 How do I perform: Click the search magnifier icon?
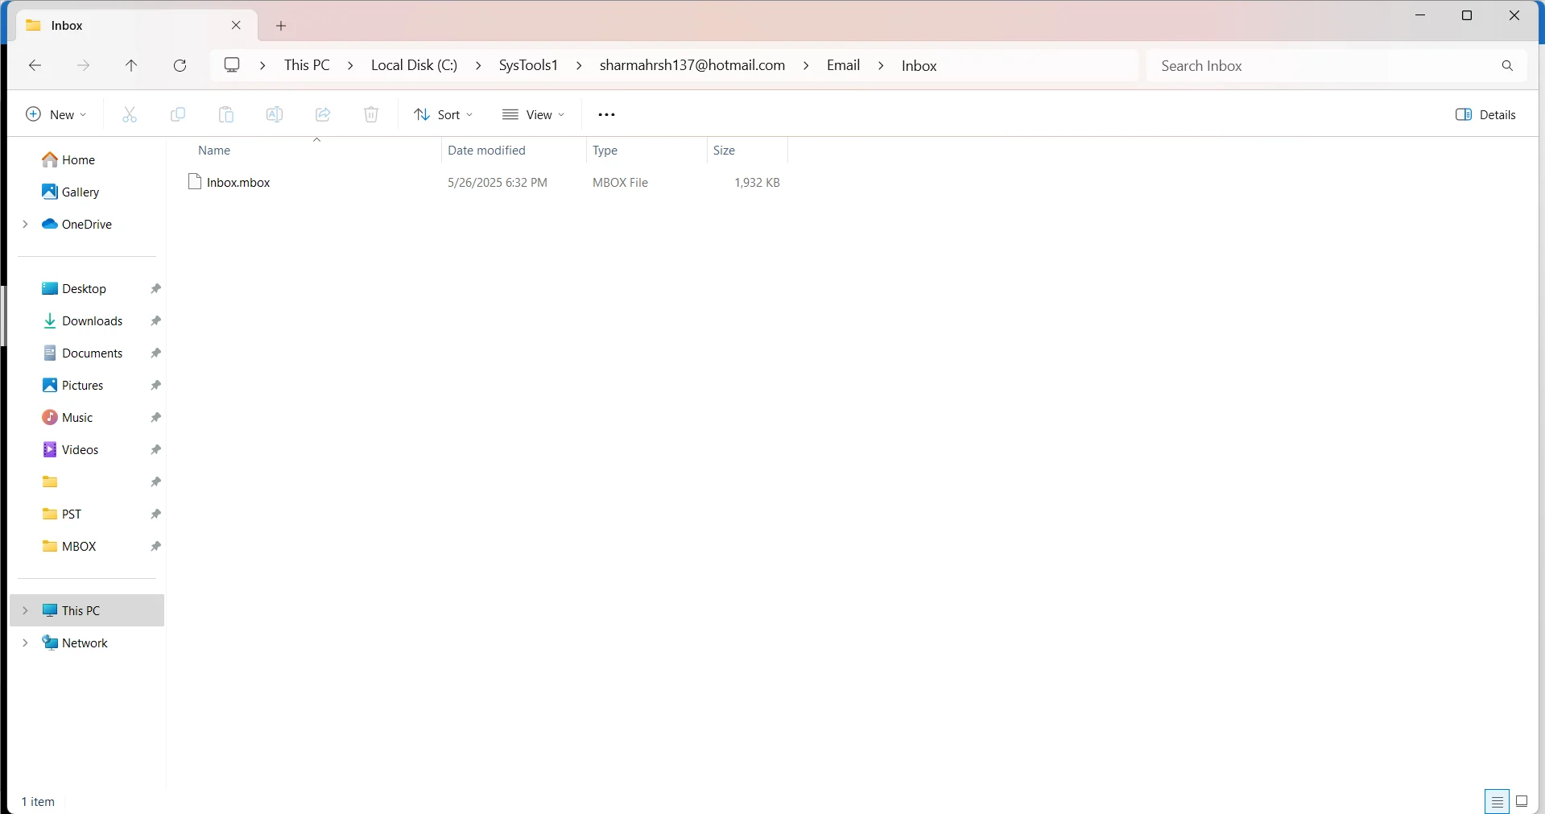1507,65
